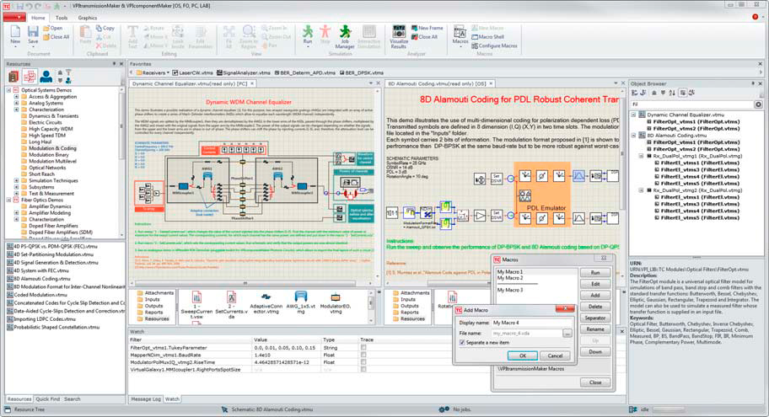This screenshot has height=417, width=769.
Task: Select the library books icon in Resources
Action: (13, 77)
